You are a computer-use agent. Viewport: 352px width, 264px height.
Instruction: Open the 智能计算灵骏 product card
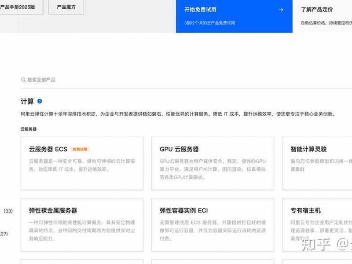click(317, 163)
